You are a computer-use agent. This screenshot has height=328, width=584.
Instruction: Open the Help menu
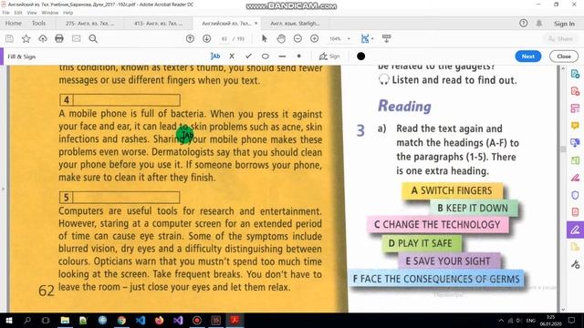68,13
